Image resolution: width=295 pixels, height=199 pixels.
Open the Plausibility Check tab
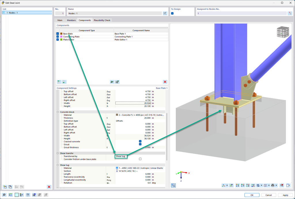click(102, 20)
